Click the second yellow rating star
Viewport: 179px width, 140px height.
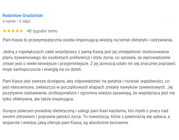(9, 31)
